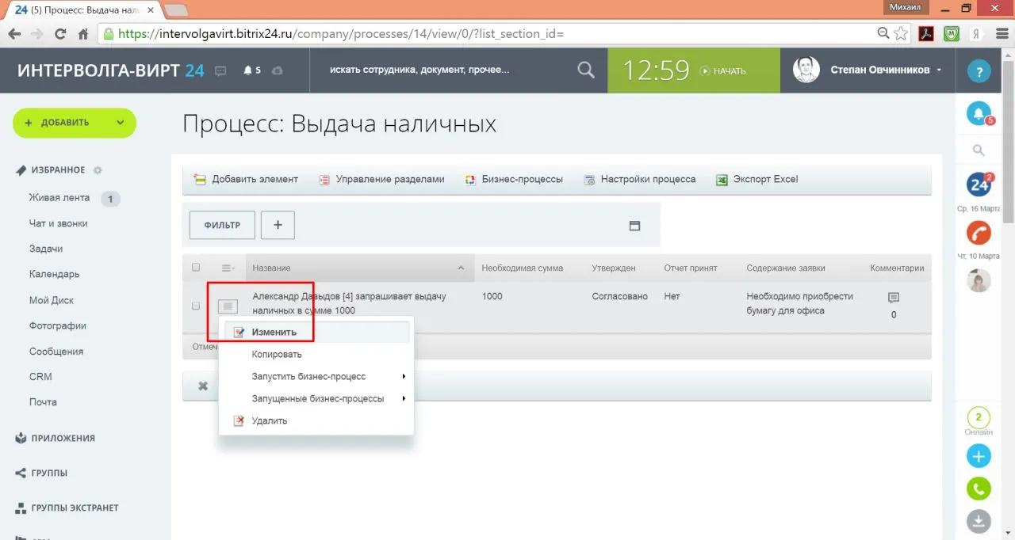
Task: Open the blue help question mark icon
Action: [979, 71]
